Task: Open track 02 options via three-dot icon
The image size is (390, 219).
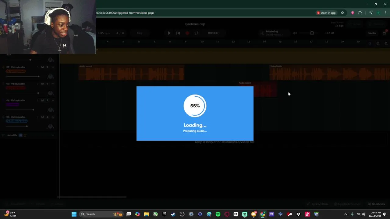Action: tap(37, 67)
